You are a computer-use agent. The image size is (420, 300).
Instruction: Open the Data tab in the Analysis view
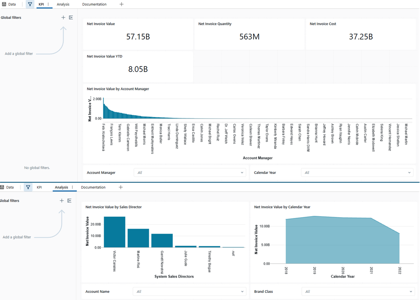7,187
